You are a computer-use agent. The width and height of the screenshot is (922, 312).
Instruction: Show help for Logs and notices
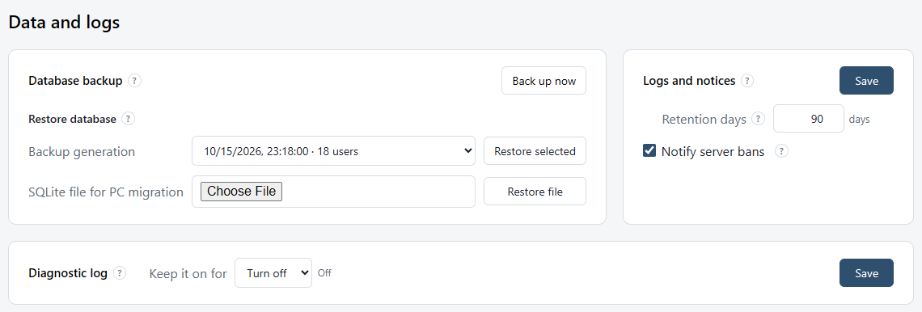746,81
